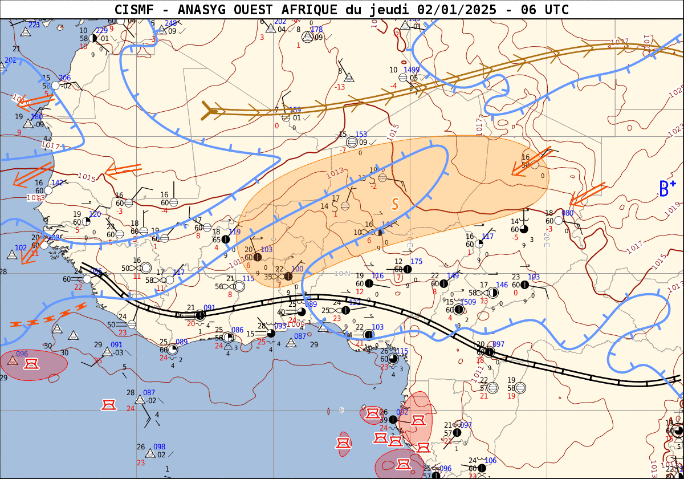
Task: Click the station circle labeled 229
Action: 93,38
